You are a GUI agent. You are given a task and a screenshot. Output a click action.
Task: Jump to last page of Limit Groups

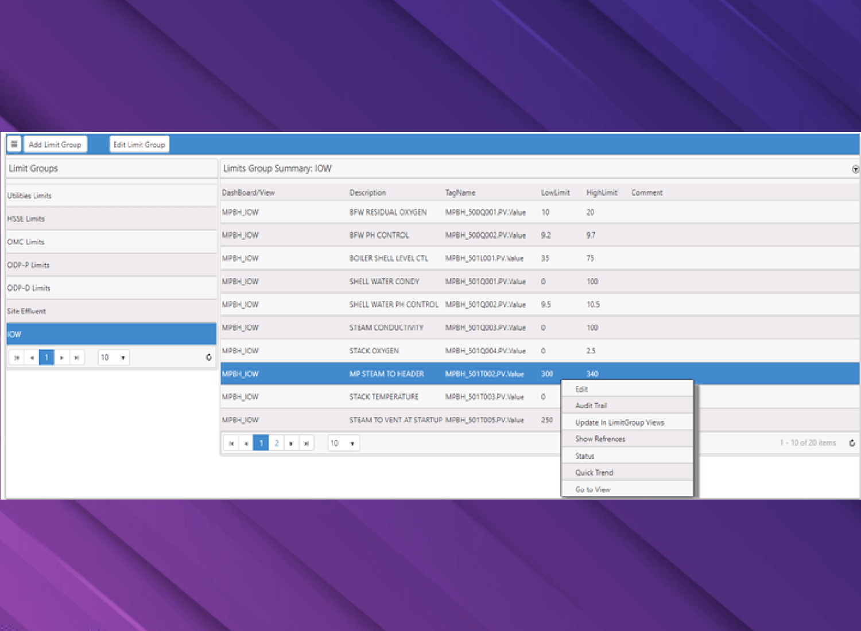[77, 357]
